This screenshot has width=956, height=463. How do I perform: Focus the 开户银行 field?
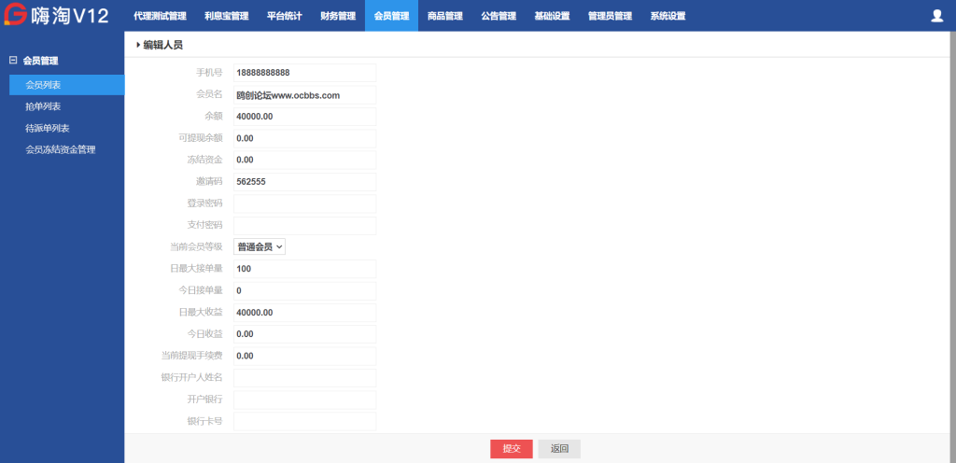point(305,400)
